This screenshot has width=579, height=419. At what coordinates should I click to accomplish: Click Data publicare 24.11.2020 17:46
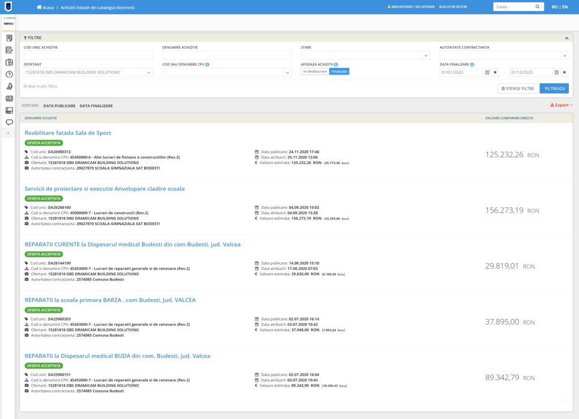(287, 152)
